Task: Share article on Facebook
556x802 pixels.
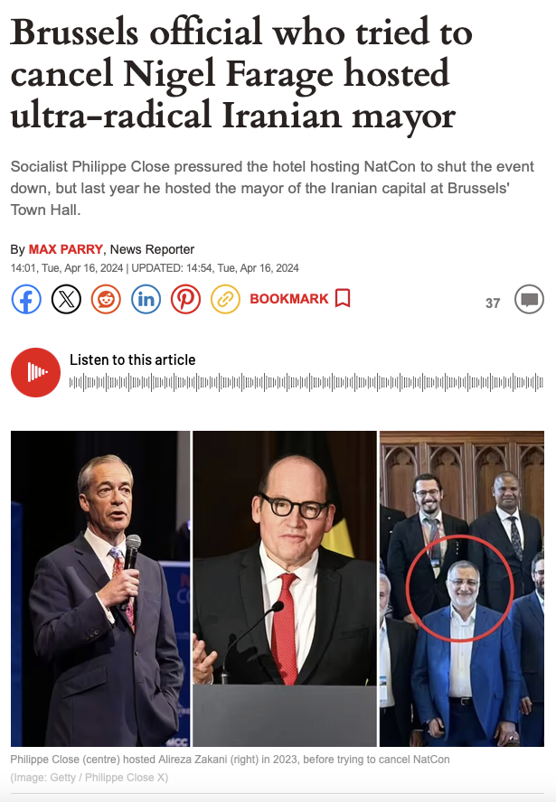Action: click(x=26, y=299)
